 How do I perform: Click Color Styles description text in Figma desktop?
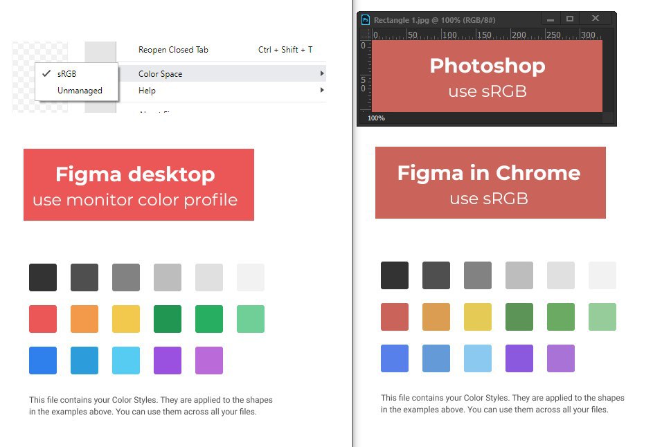coord(151,405)
